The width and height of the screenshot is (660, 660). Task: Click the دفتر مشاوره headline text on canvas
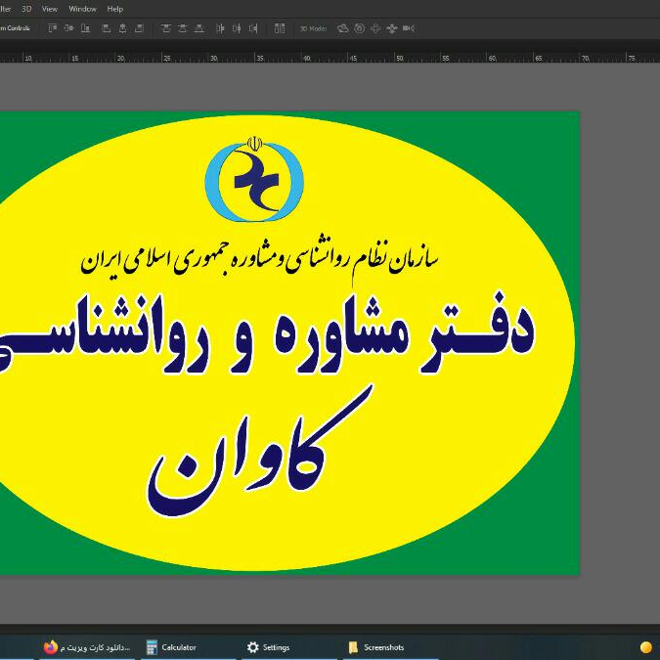point(267,332)
